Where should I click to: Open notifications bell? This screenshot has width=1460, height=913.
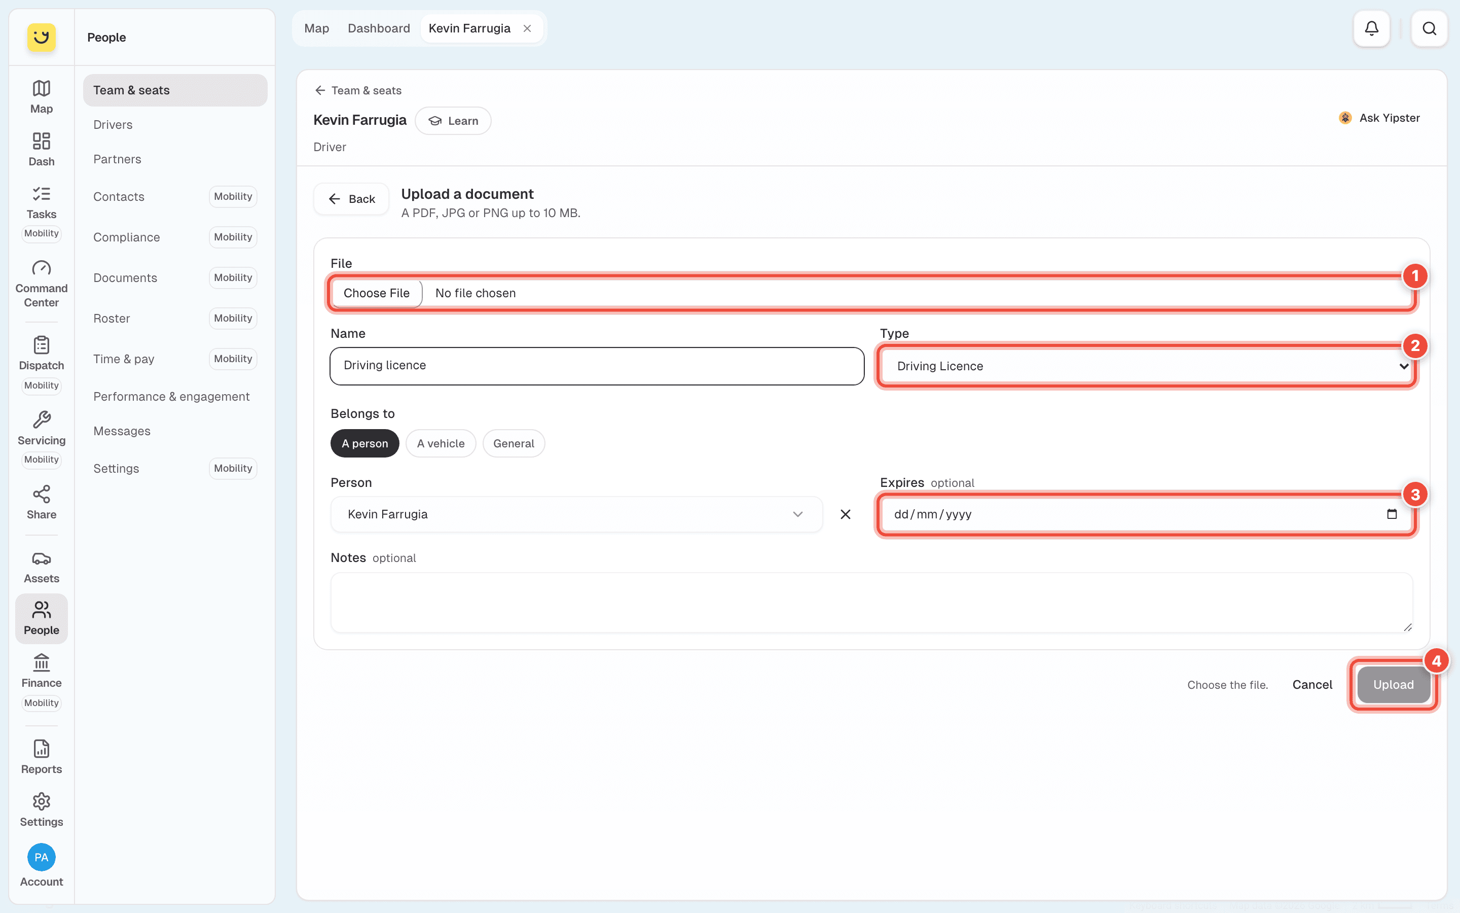point(1371,28)
